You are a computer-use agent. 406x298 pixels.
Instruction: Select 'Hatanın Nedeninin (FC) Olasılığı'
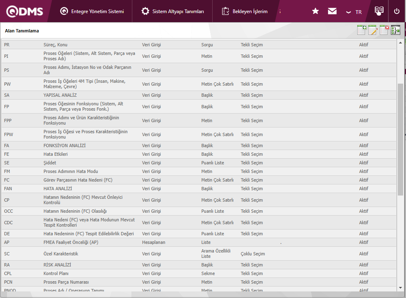pos(75,211)
